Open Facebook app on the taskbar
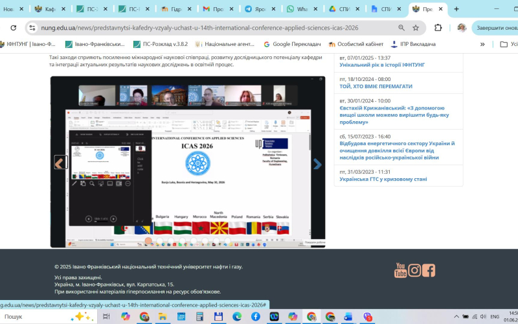Viewport: 518px width, 324px height. [255, 316]
